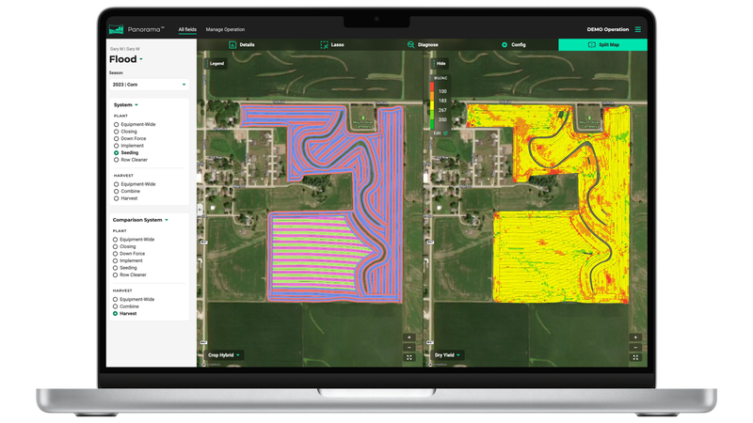Image resolution: width=753 pixels, height=423 pixels.
Task: Select Harvest under Comparison System Harvest
Action: pyautogui.click(x=125, y=314)
